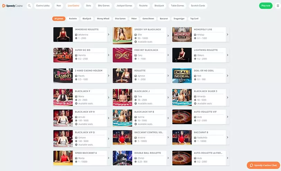Filter live games by Game Shows
Viewport: 281px width, 171px height.
[x=148, y=19]
